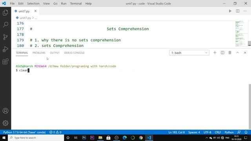Viewport: 251px width, 141px height.
Task: Open the Search view in activity bar
Action: (x=5, y=25)
